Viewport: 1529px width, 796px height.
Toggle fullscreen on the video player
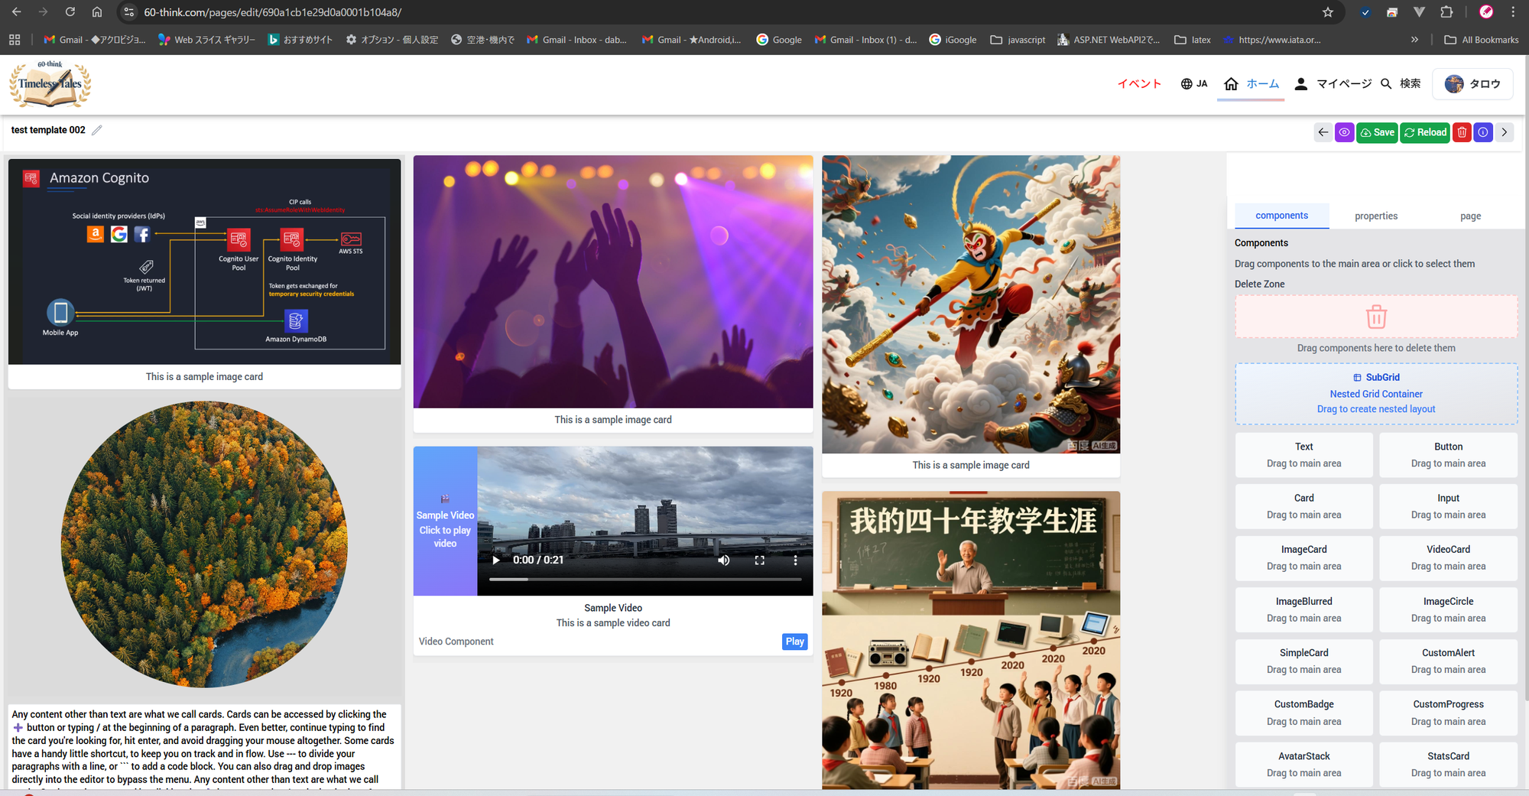[759, 560]
